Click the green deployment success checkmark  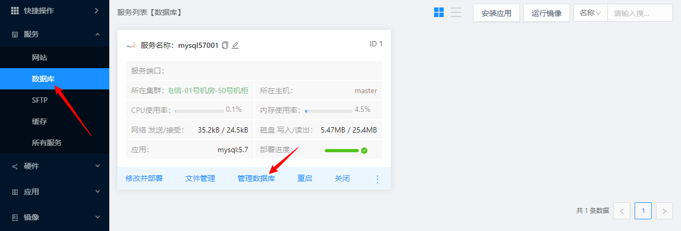point(364,151)
